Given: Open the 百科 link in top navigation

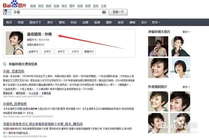Looking at the screenshot, I should [96, 6].
